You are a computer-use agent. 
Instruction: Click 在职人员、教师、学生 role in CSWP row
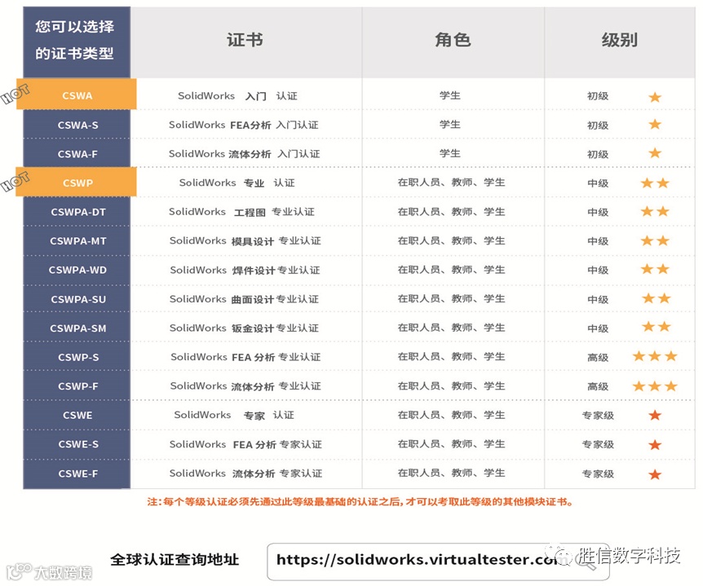[x=452, y=183]
